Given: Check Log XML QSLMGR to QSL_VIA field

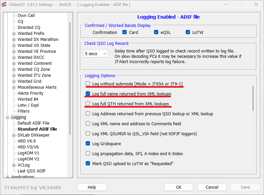Looking at the screenshot, I should [x=88, y=134].
